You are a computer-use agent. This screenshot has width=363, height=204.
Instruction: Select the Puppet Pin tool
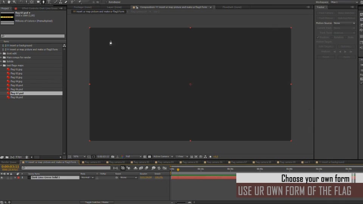pyautogui.click(x=80, y=2)
